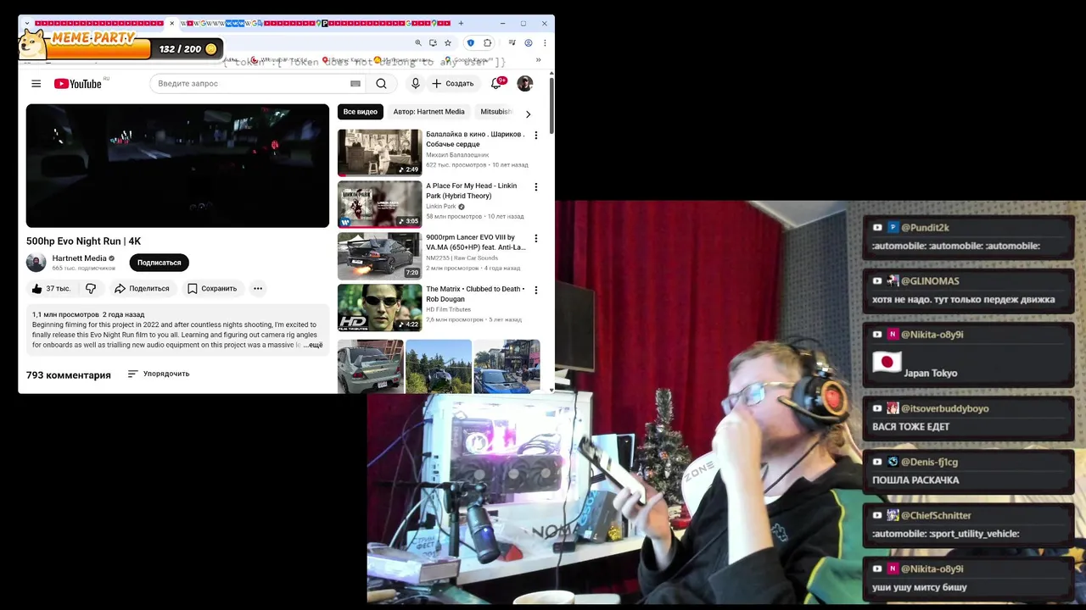Click @Denis-fj1cg ПОШЛА РАСКАЧКА message

pyautogui.click(x=967, y=471)
